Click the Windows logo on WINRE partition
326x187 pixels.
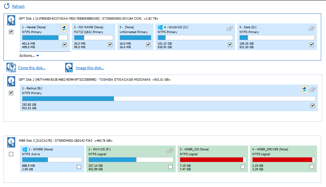(x=25, y=149)
